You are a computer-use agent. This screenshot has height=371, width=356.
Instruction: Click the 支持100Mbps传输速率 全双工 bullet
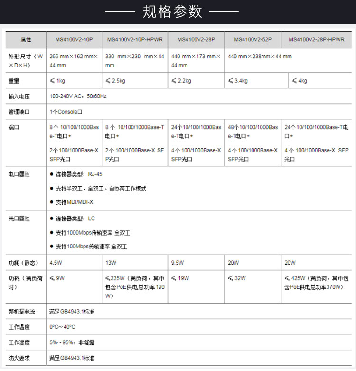[x=88, y=247]
